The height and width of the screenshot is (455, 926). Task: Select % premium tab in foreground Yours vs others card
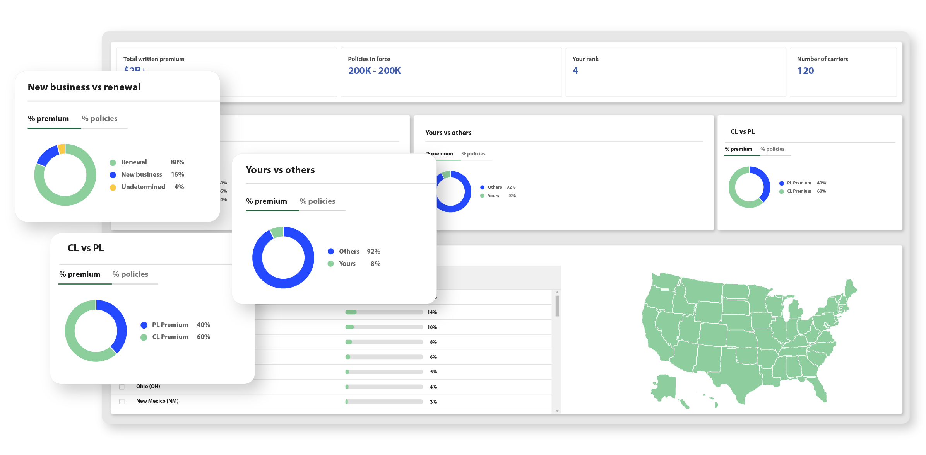[266, 201]
